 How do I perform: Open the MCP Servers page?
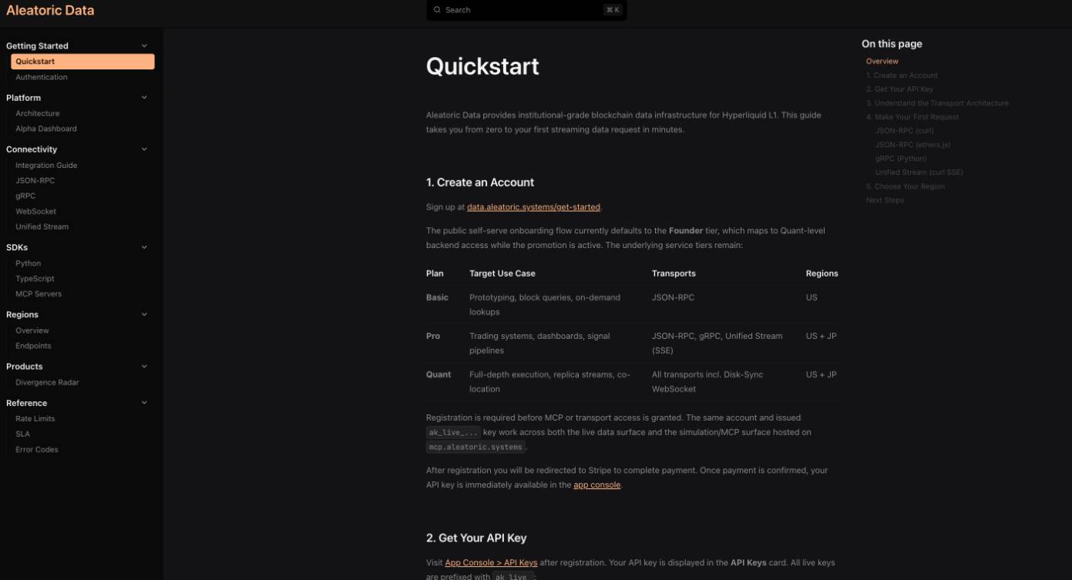pyautogui.click(x=39, y=294)
